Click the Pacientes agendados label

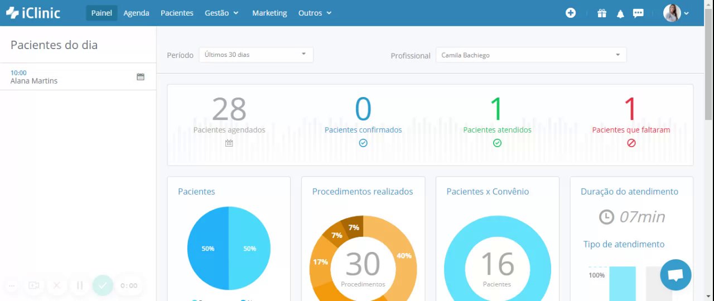click(229, 130)
